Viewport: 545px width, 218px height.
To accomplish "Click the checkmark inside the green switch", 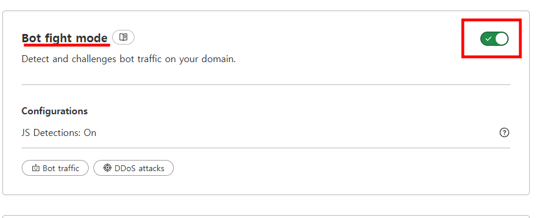I will (489, 39).
